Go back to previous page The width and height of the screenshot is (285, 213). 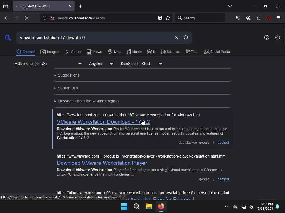(x=7, y=18)
